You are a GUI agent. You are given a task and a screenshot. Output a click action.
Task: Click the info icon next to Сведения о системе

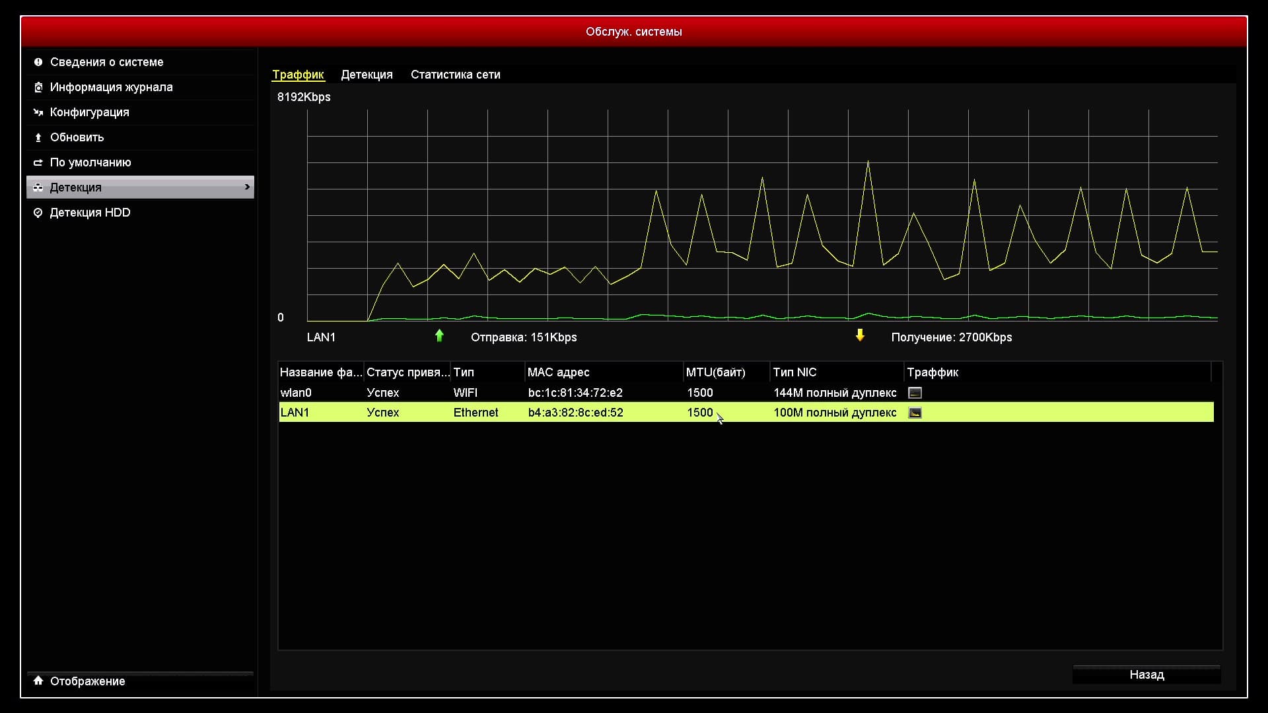tap(38, 62)
